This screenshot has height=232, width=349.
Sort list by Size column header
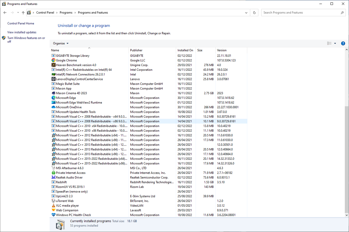pyautogui.click(x=206, y=50)
